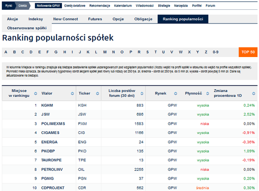Click the Rynek column sort icon
Image resolution: width=259 pixels, height=191 pixels.
pyautogui.click(x=176, y=94)
